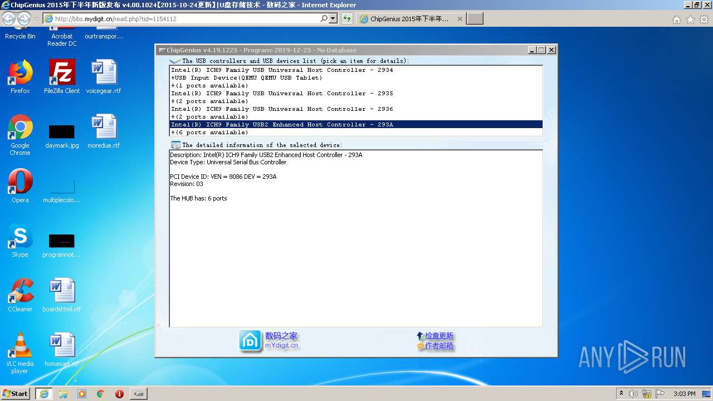Select ICH9 USB2 Enhanced Host Controller 293A

point(356,125)
